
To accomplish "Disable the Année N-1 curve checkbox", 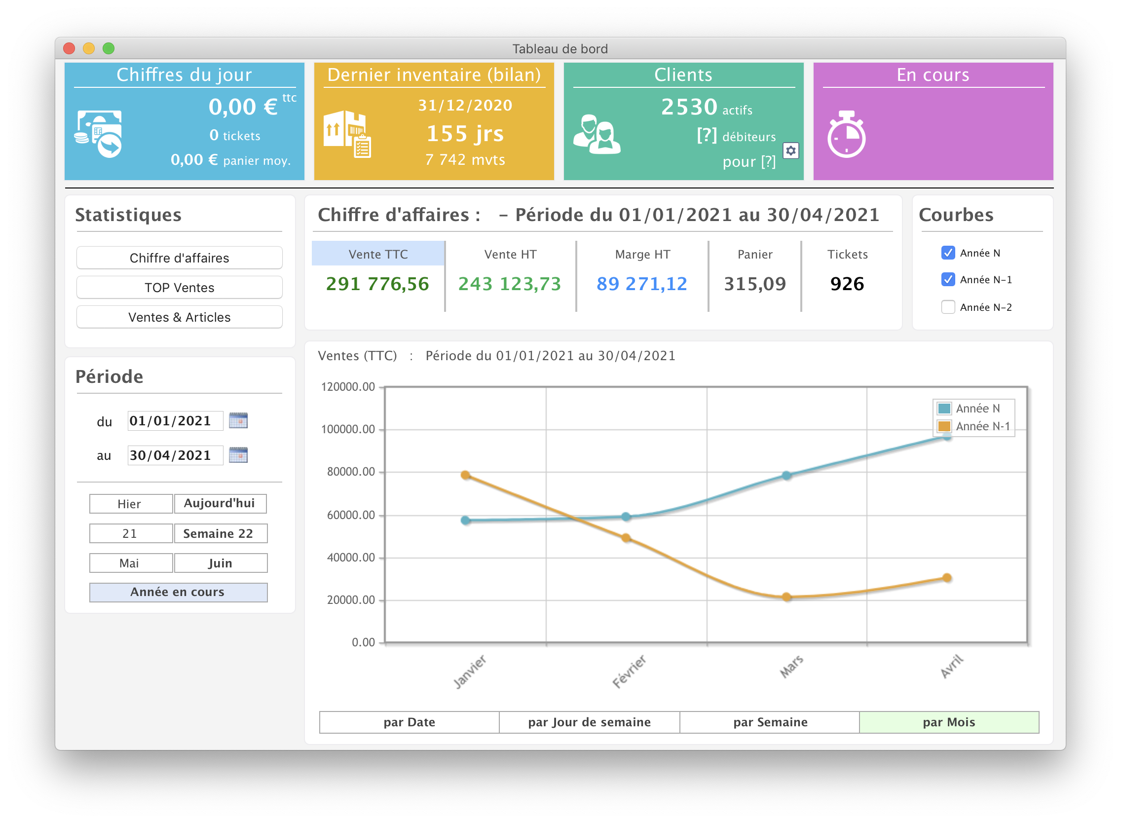I will [x=948, y=279].
